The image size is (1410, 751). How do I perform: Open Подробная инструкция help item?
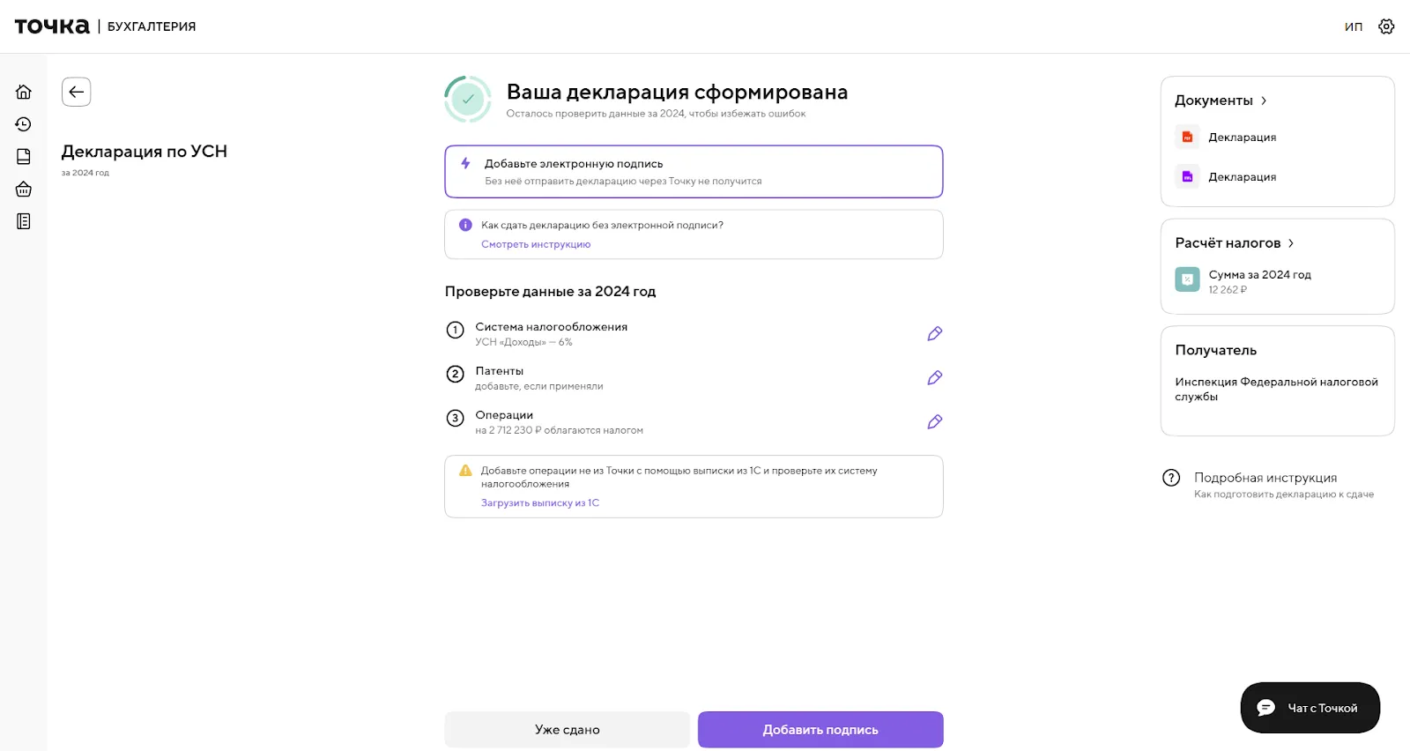click(1265, 478)
